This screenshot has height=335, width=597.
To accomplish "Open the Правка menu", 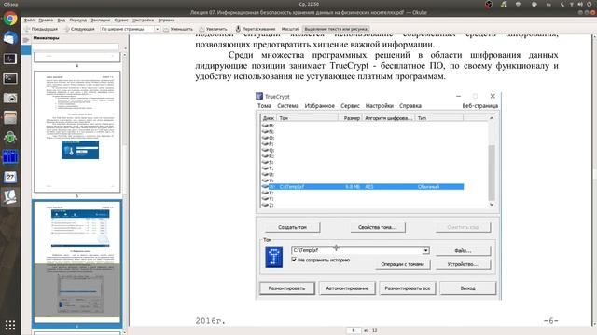I will pos(46,20).
